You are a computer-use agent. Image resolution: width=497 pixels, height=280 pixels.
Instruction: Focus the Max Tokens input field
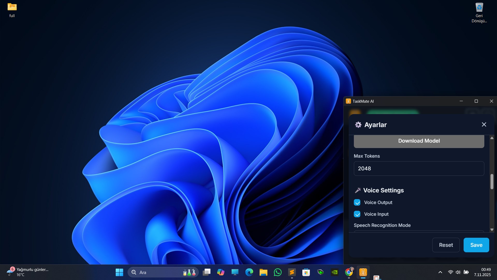point(419,169)
